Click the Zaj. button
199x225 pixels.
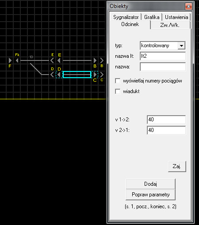[177, 166]
